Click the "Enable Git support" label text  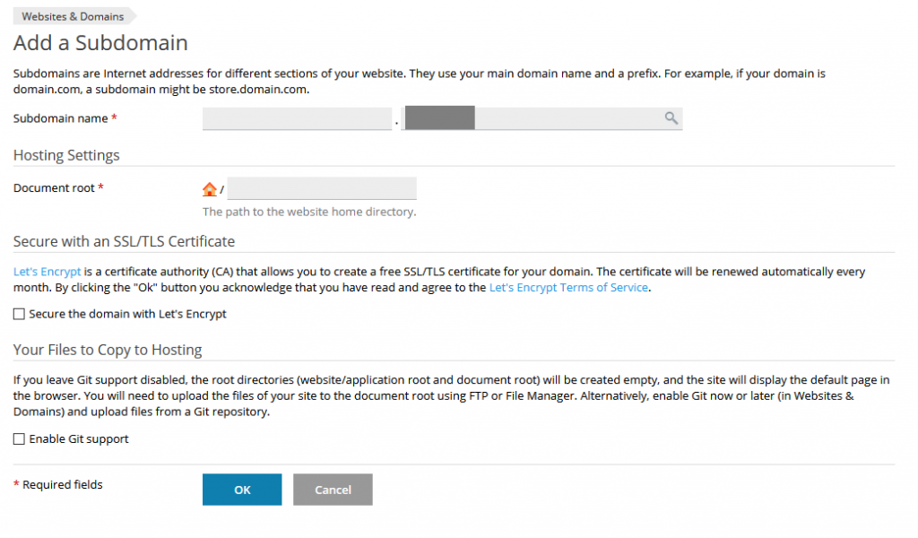pyautogui.click(x=79, y=439)
